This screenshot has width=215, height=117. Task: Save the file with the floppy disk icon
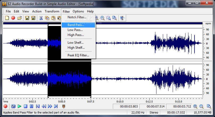[x=27, y=18]
